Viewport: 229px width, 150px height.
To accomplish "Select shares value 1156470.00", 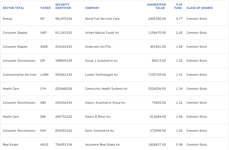I will (x=157, y=32).
